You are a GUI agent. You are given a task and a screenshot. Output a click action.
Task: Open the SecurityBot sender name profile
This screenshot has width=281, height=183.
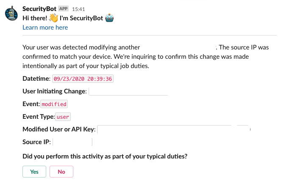pyautogui.click(x=40, y=8)
